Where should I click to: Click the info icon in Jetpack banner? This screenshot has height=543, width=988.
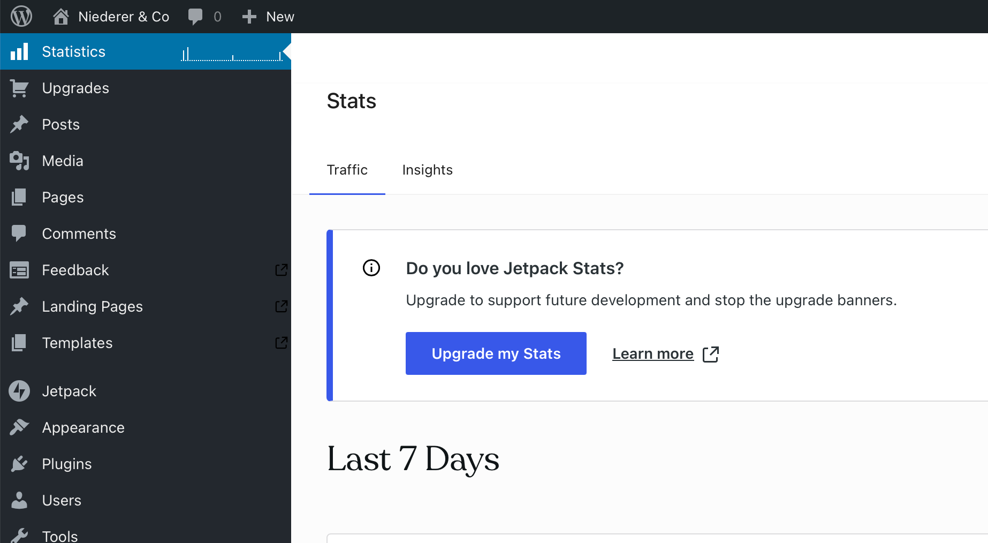click(x=371, y=268)
